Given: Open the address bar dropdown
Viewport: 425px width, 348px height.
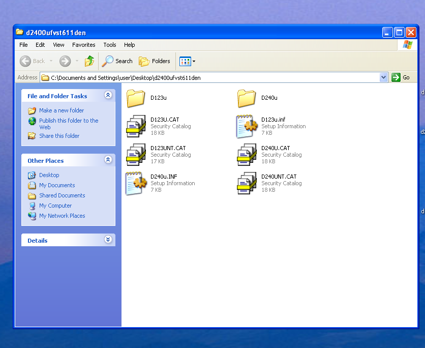Looking at the screenshot, I should pos(383,77).
